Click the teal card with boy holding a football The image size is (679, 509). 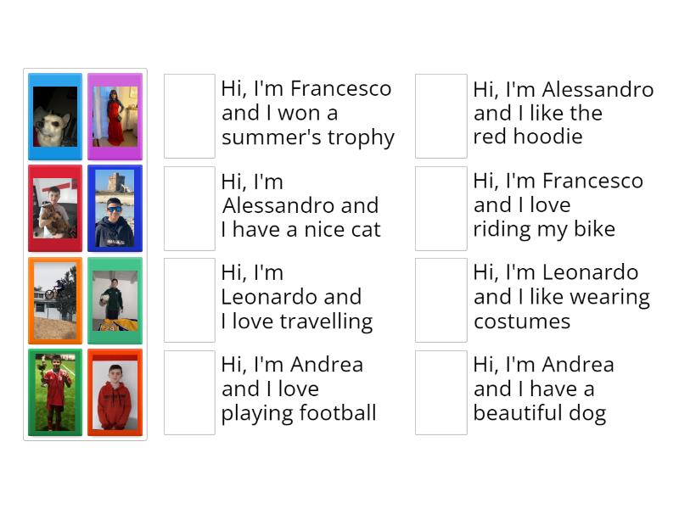(x=115, y=300)
